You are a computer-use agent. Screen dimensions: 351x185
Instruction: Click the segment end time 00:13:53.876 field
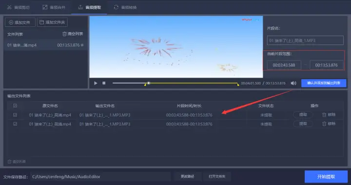coord(326,65)
